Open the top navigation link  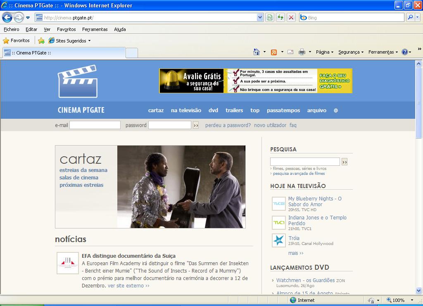coord(254,110)
